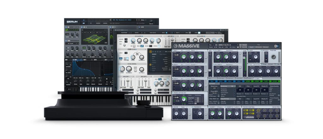This screenshot has width=323, height=139.
Task: Toggle the Feedback section enable in Massive
Action: [193, 107]
